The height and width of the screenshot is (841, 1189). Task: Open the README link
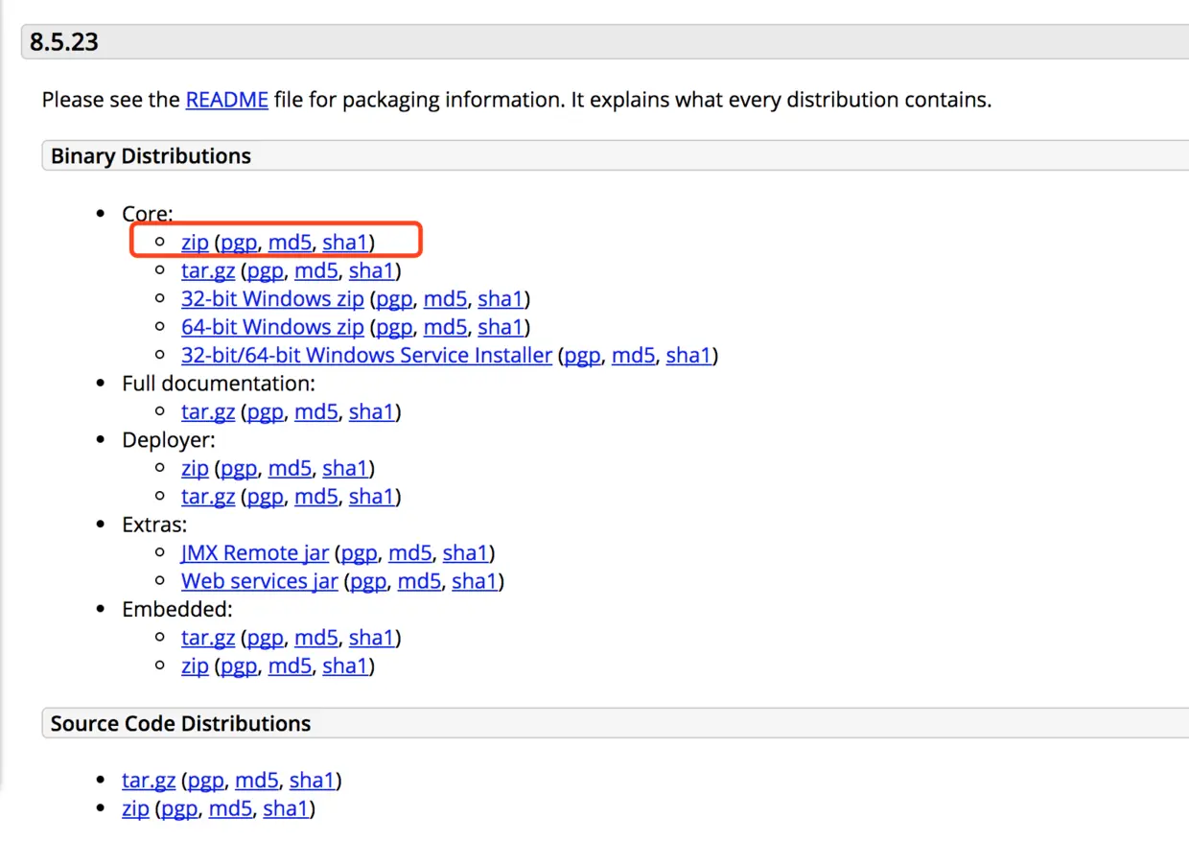226,100
